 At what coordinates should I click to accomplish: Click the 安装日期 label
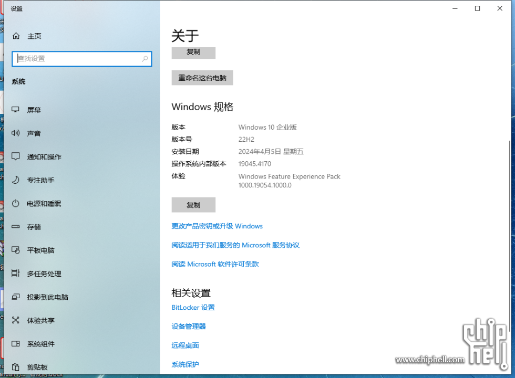pyautogui.click(x=185, y=152)
